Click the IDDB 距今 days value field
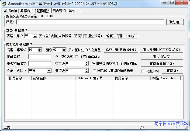The width and height of the screenshot is (190, 131). [29, 36]
